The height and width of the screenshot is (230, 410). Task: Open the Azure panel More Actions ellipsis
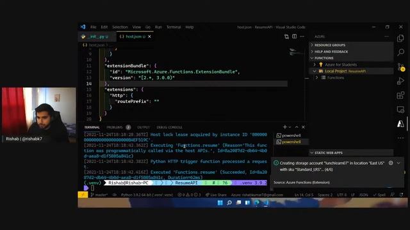386,36
